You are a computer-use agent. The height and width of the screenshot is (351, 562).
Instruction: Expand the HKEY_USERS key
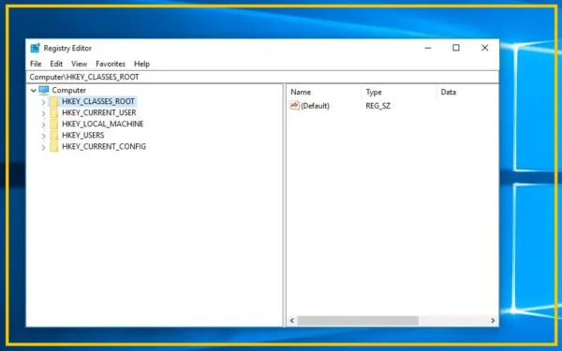[x=43, y=136]
